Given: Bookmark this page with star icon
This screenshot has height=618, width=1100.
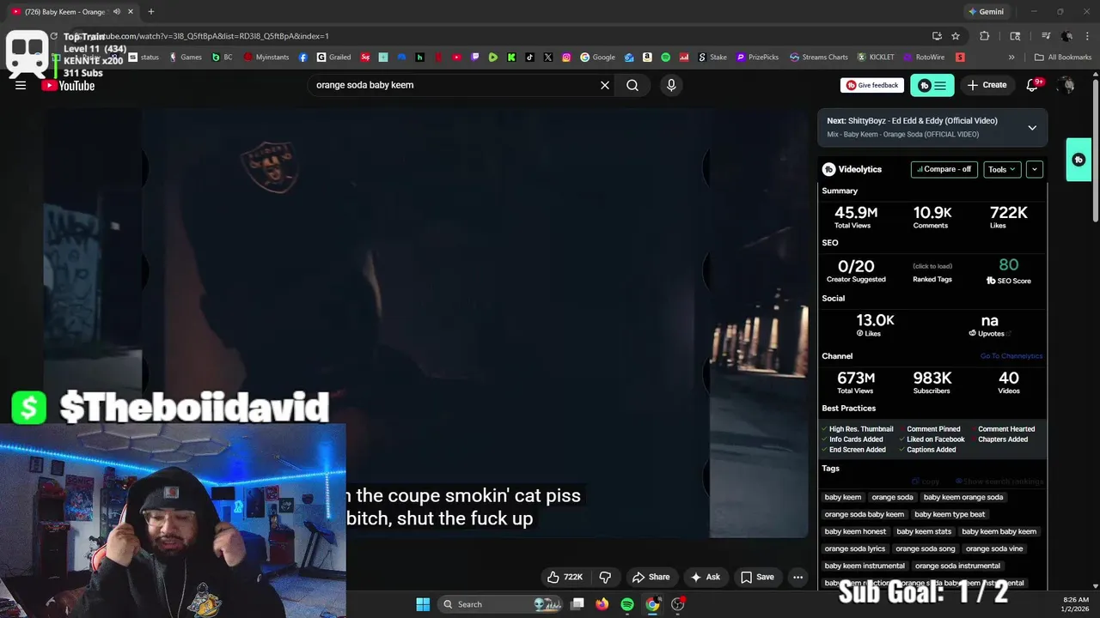Looking at the screenshot, I should pos(956,36).
